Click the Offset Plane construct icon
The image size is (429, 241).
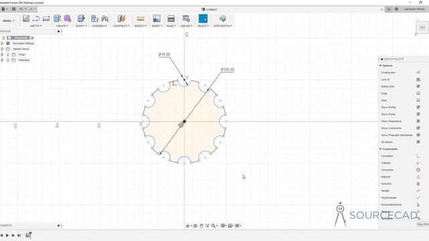click(x=121, y=19)
